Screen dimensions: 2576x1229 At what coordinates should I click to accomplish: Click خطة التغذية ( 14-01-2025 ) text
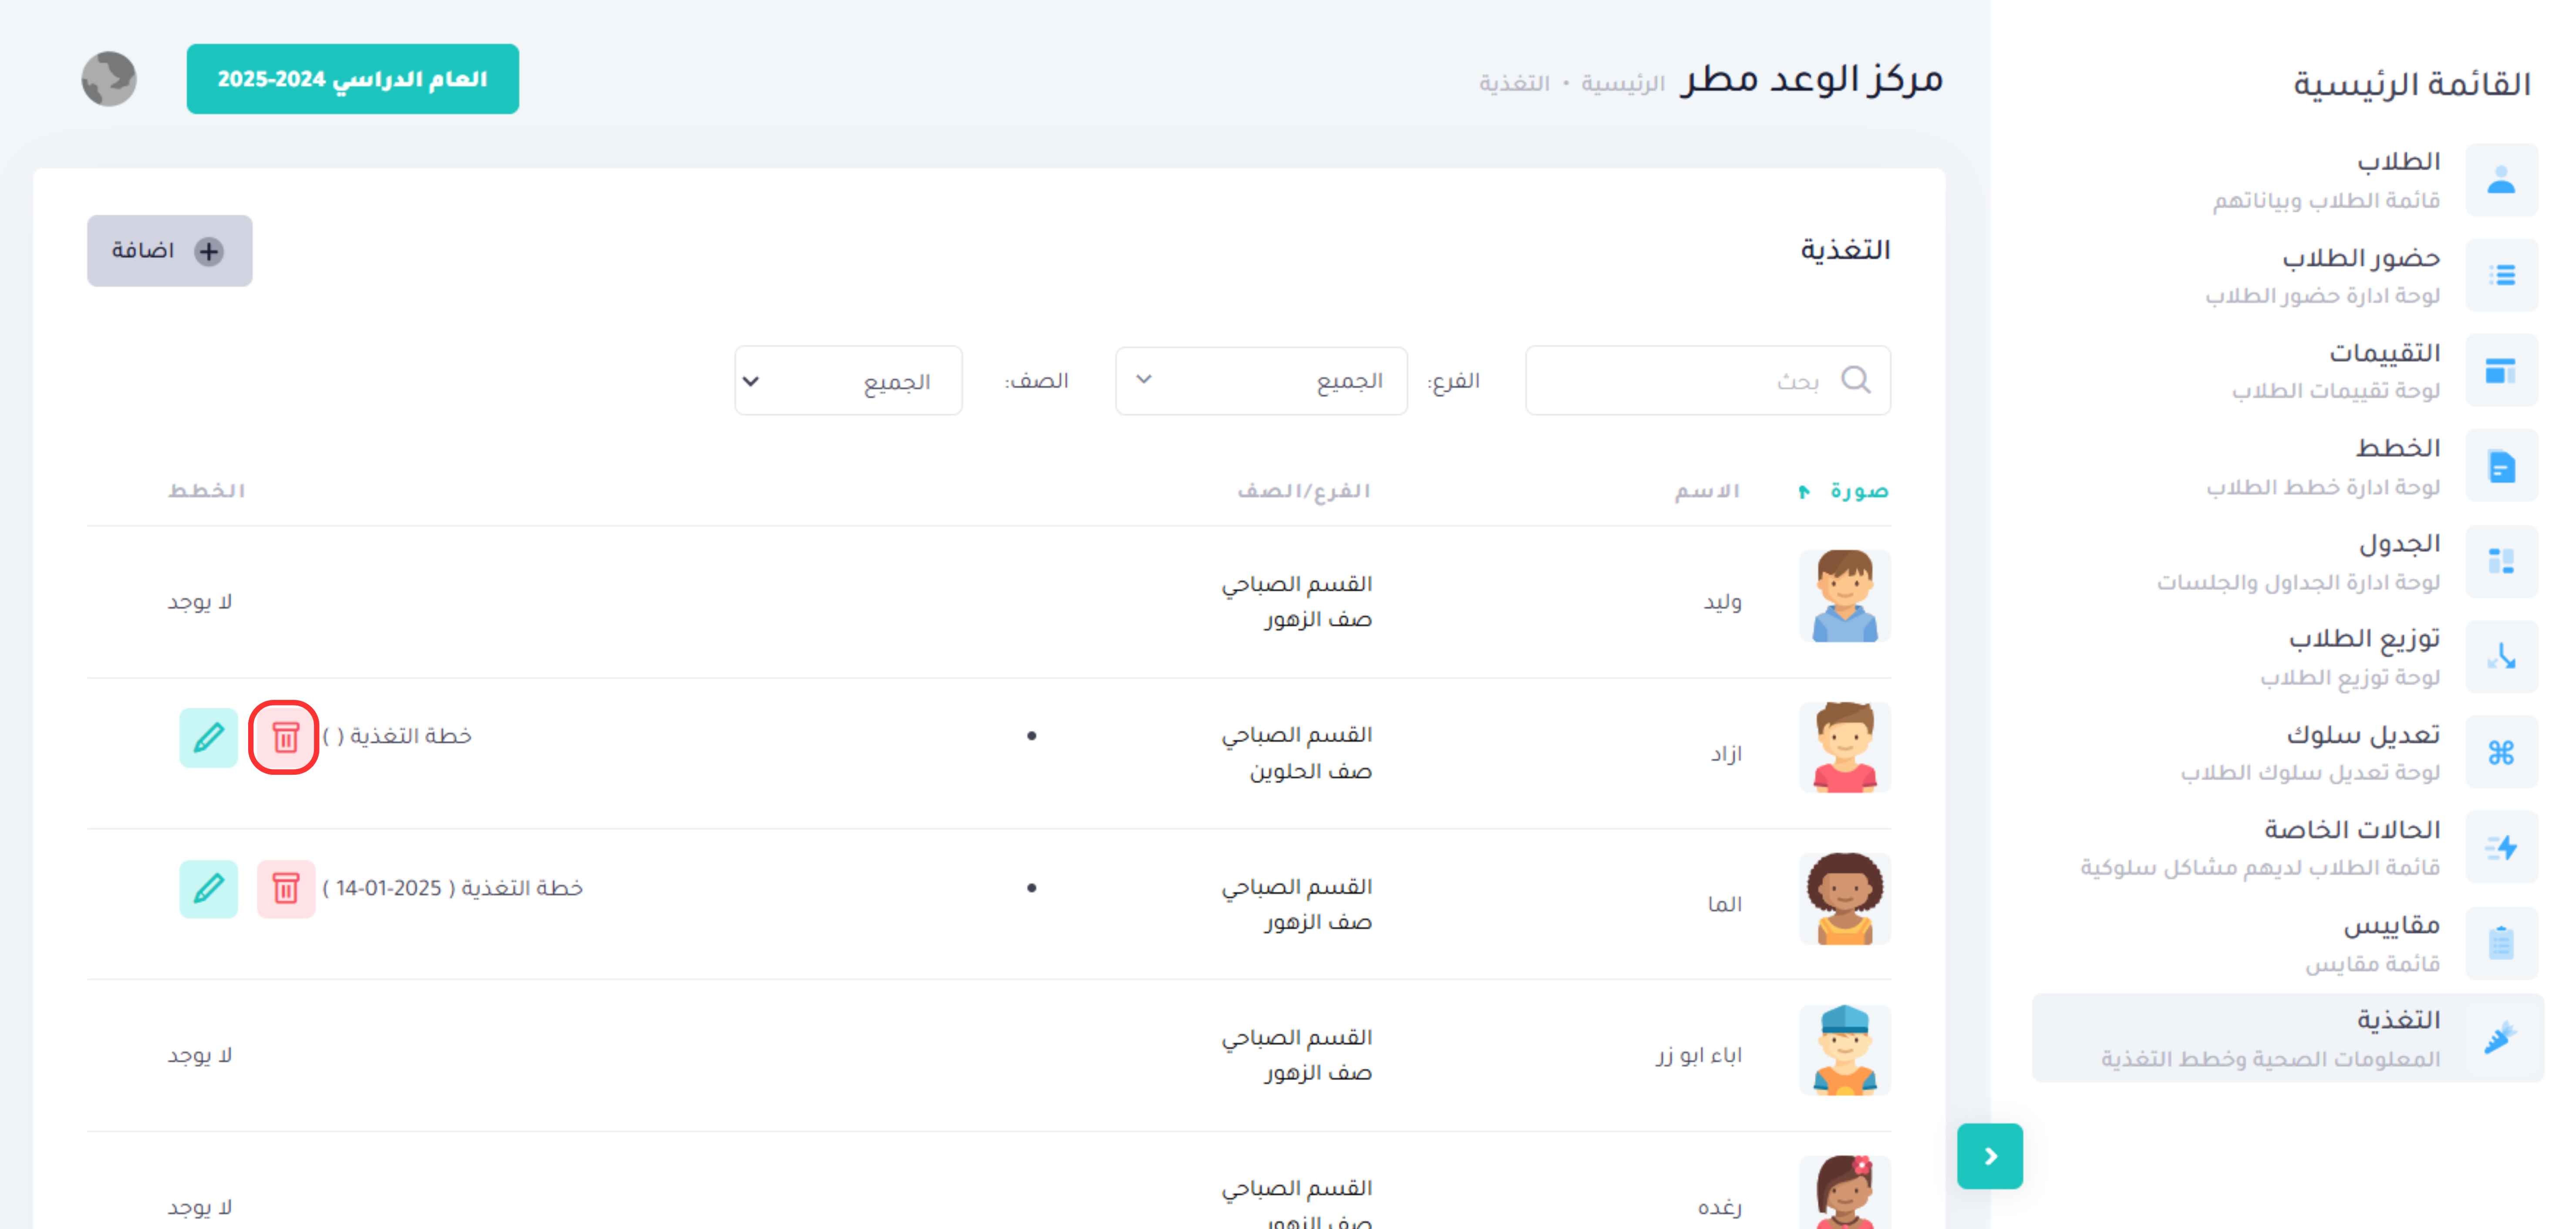pos(452,888)
